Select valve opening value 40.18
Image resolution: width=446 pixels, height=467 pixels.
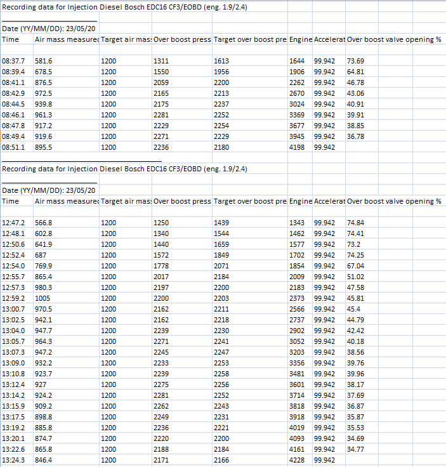pos(355,341)
